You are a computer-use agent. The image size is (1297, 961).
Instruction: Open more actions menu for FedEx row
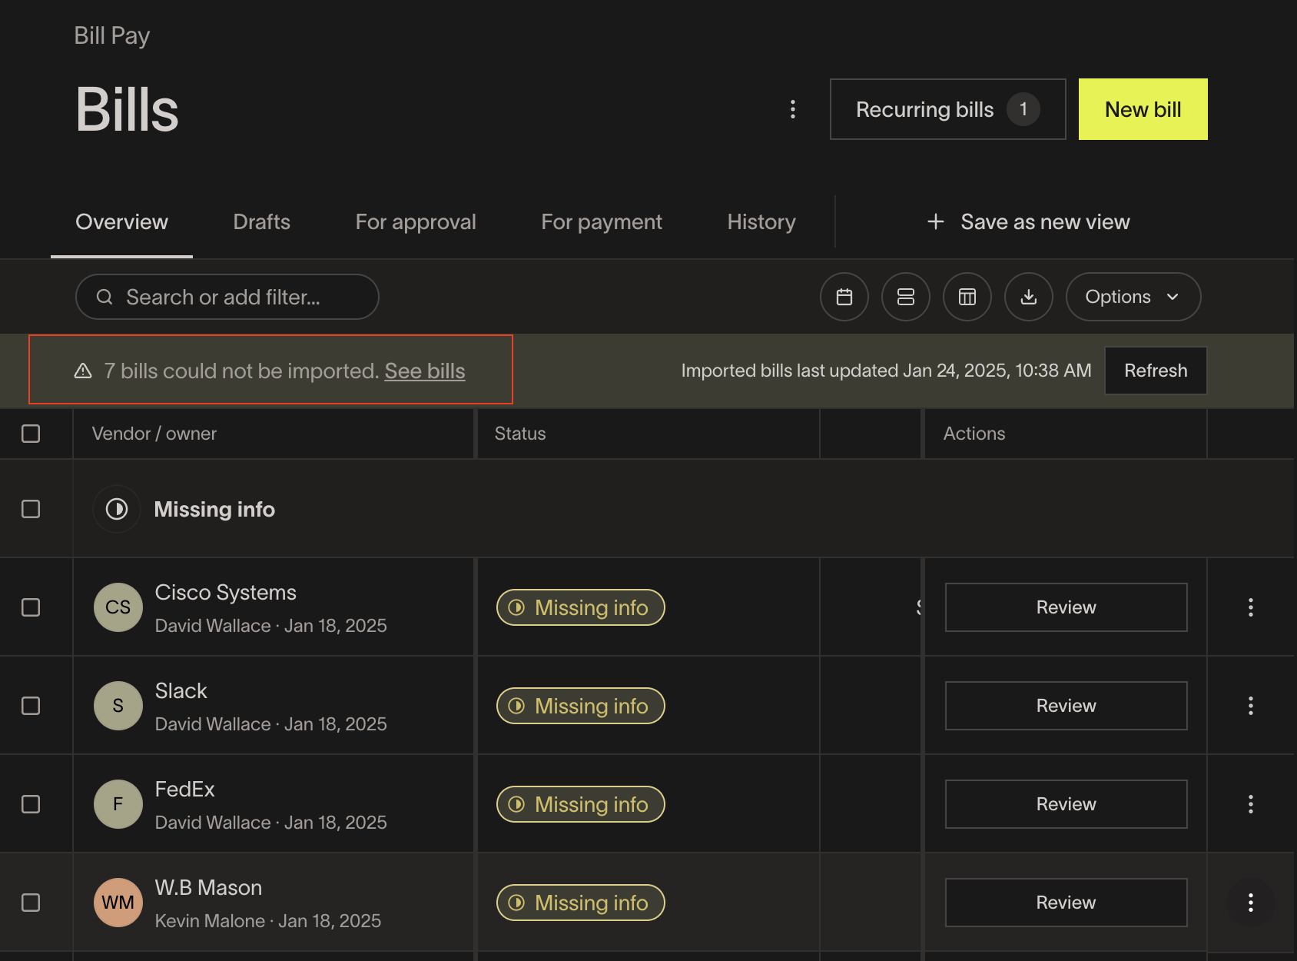coord(1250,804)
